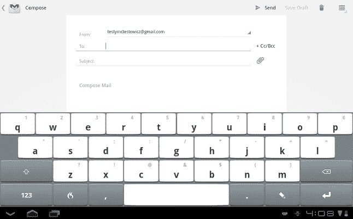This screenshot has width=353, height=219.
Task: Tap the b key
Action: coord(211,171)
